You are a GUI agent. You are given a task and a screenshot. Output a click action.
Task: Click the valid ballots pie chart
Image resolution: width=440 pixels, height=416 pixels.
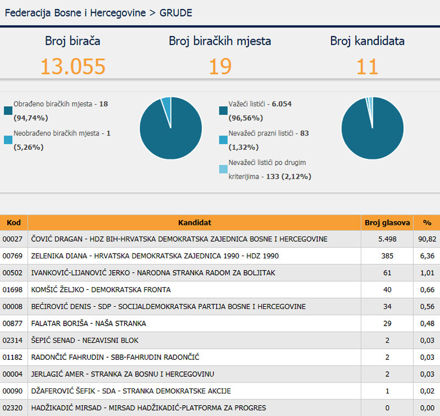(x=373, y=128)
